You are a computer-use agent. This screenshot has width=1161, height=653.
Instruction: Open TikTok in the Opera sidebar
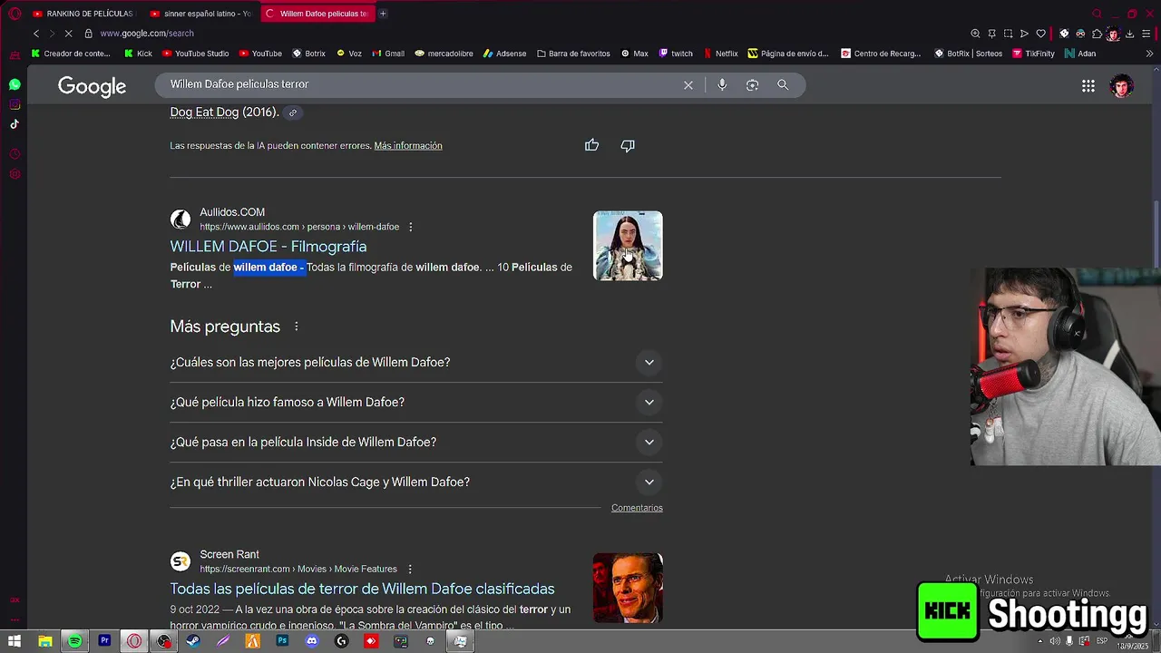pos(15,124)
